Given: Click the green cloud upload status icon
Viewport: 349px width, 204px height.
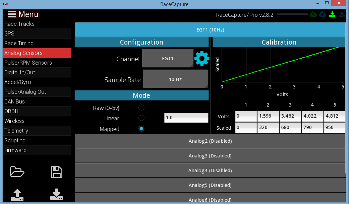Looking at the screenshot, I should pos(313,14).
